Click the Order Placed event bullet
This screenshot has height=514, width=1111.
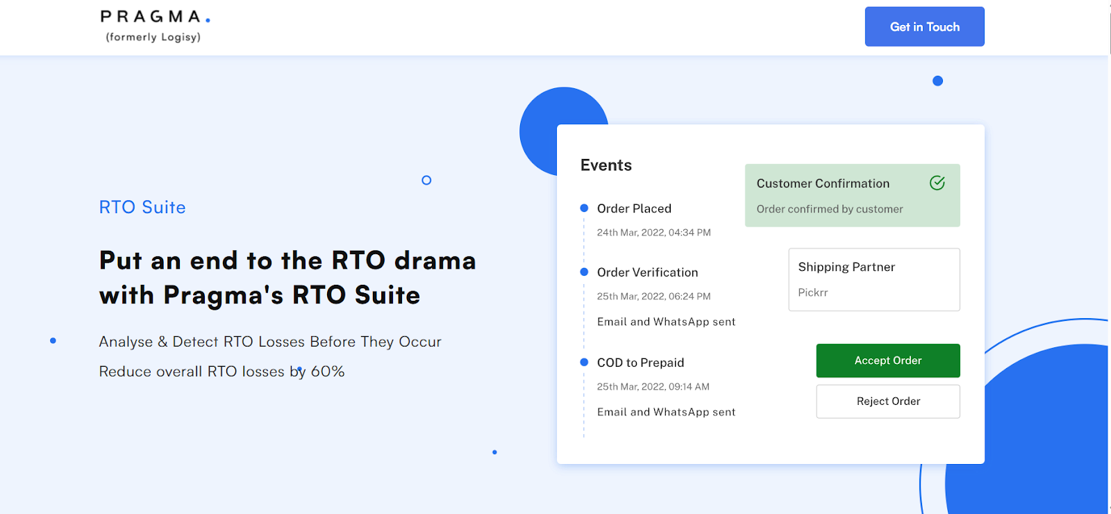click(x=584, y=208)
